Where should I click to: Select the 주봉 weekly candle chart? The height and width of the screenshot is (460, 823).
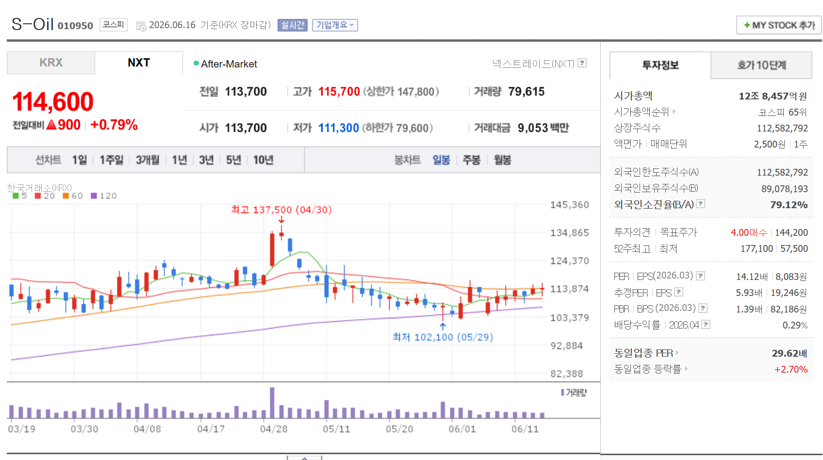click(472, 160)
